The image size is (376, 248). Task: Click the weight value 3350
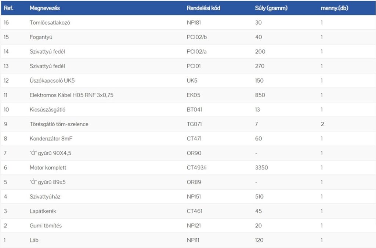tap(261, 168)
